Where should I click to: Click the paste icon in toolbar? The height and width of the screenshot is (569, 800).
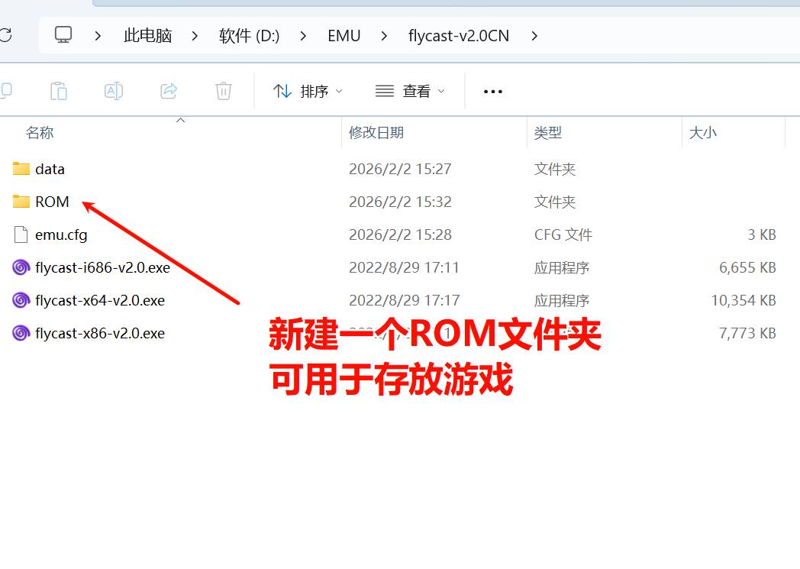pyautogui.click(x=59, y=91)
